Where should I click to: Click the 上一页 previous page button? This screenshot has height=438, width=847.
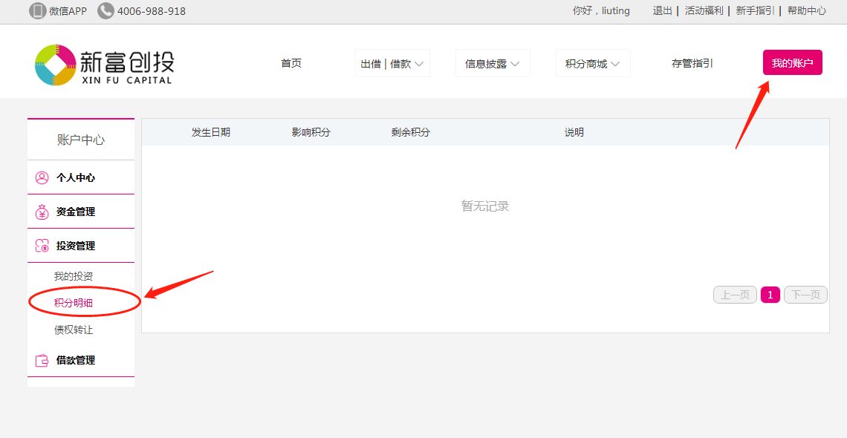tap(736, 295)
